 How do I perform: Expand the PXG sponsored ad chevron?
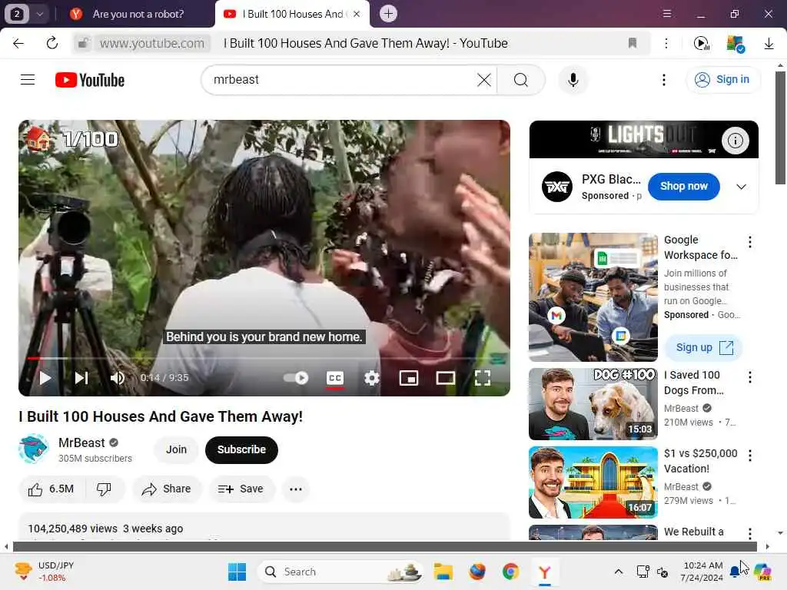(741, 187)
